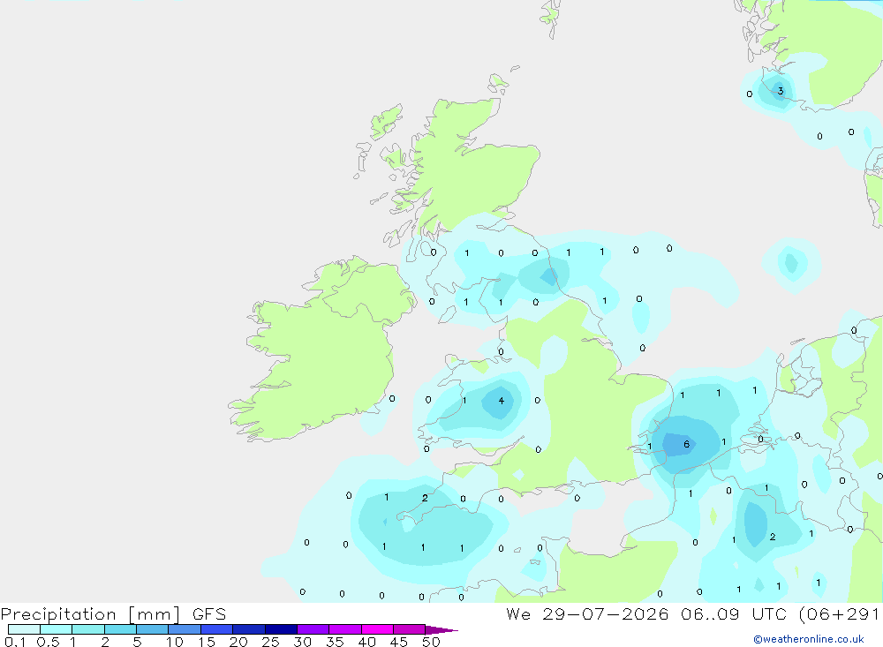Select the 45–50 mm legend swatch
Screen dimensions: 883x647
409,629
